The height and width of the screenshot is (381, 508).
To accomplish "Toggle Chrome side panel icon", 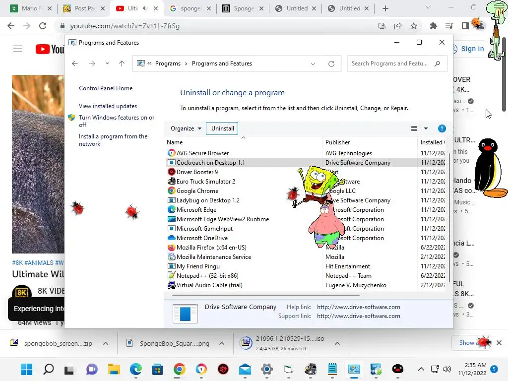I will [465, 26].
